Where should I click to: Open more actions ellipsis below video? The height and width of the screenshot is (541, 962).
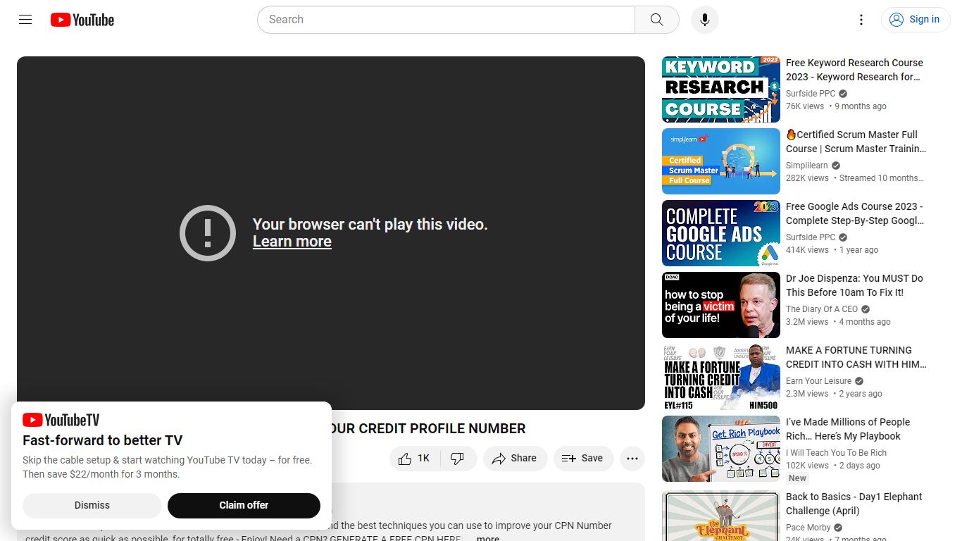632,459
